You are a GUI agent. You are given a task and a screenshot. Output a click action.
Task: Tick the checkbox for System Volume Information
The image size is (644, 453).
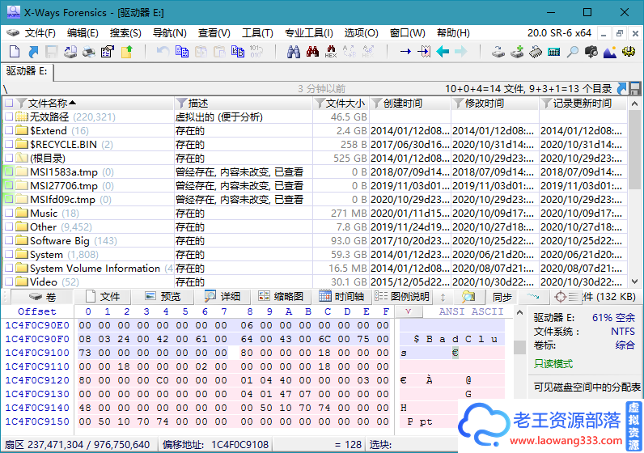point(9,269)
